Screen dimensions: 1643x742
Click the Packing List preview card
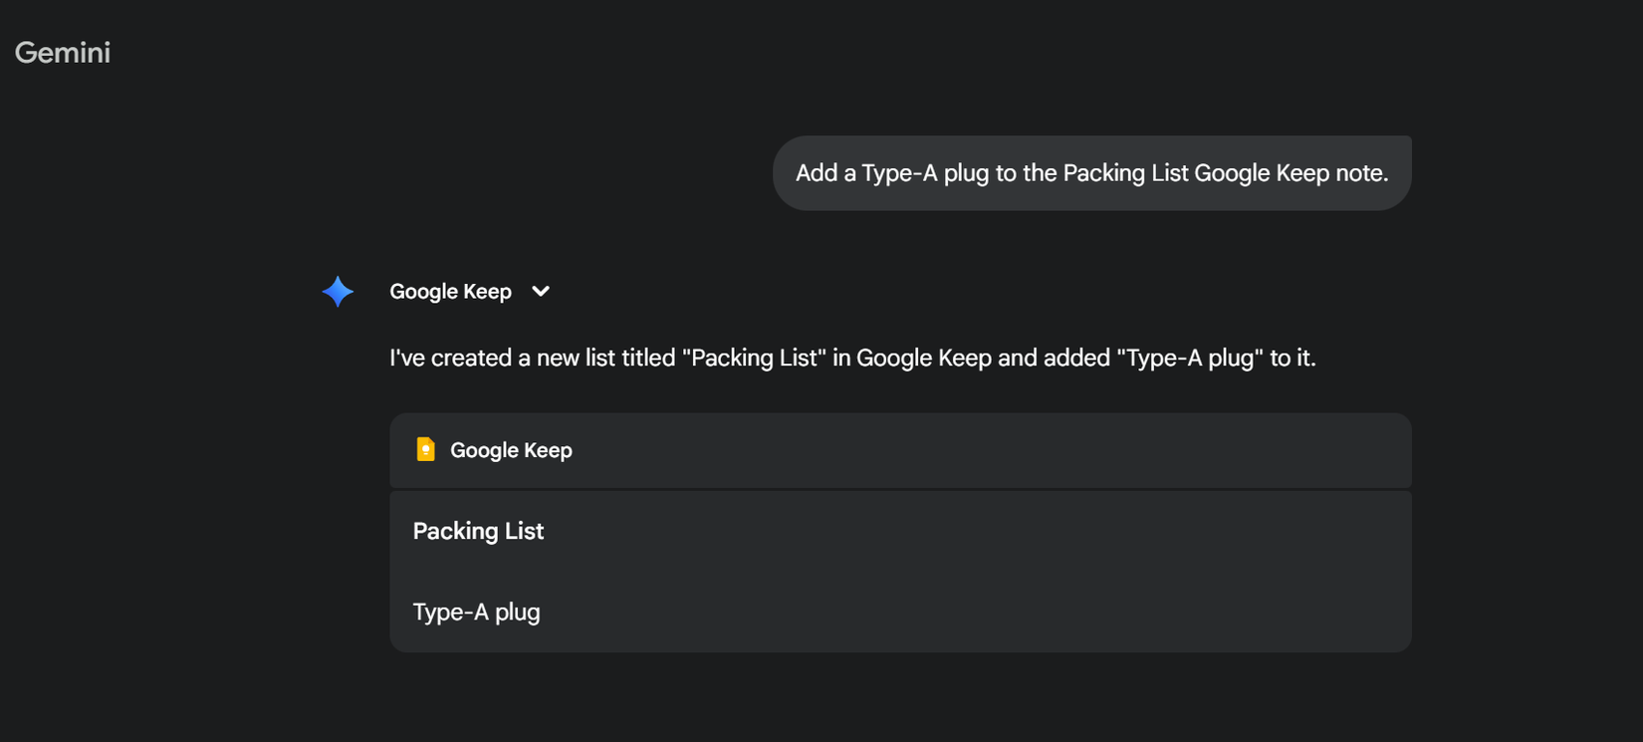click(900, 571)
